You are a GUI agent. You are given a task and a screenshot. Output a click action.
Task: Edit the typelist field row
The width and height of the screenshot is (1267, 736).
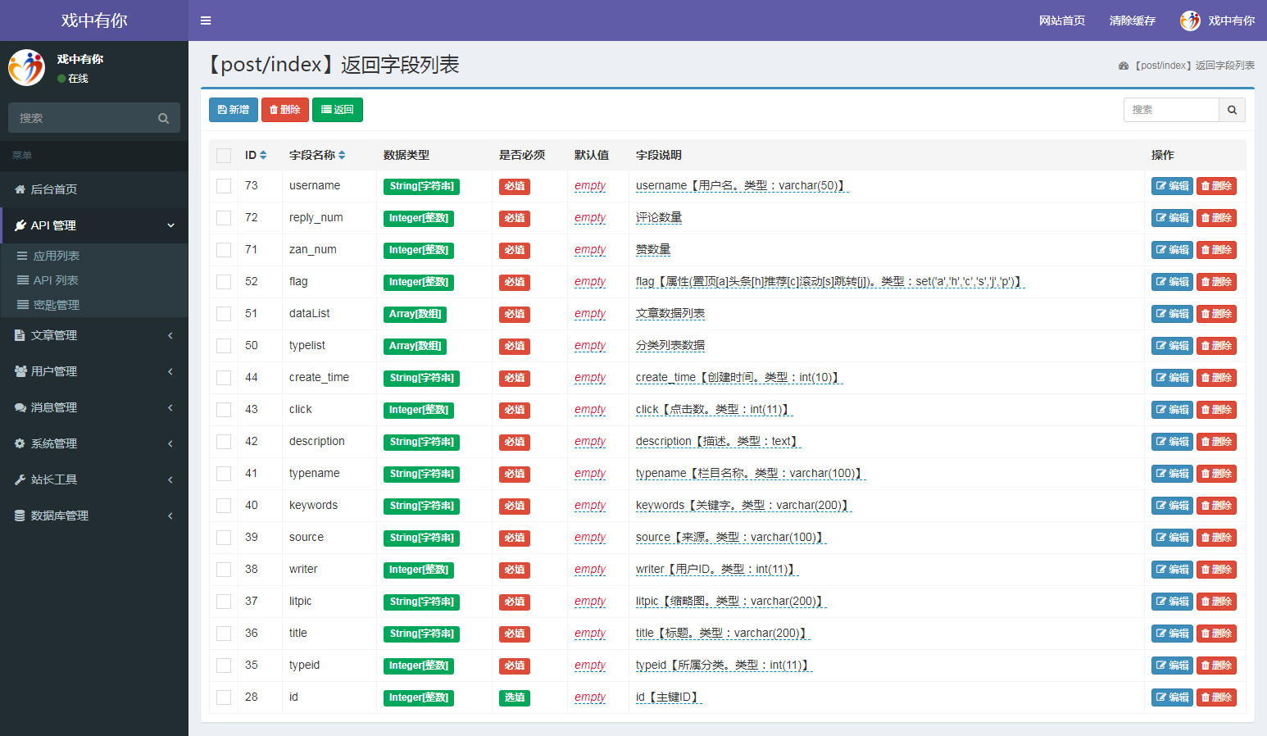coord(1172,346)
